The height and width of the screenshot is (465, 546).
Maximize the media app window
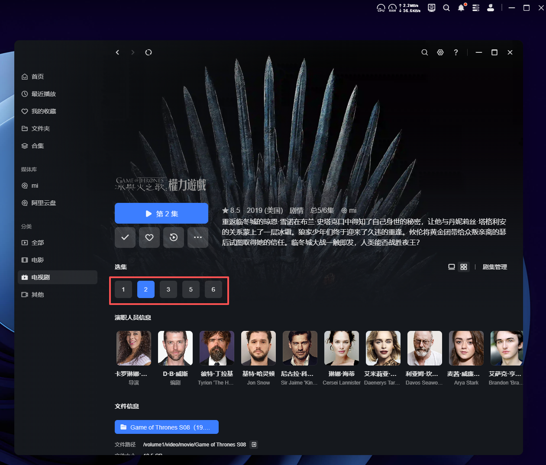coord(494,52)
